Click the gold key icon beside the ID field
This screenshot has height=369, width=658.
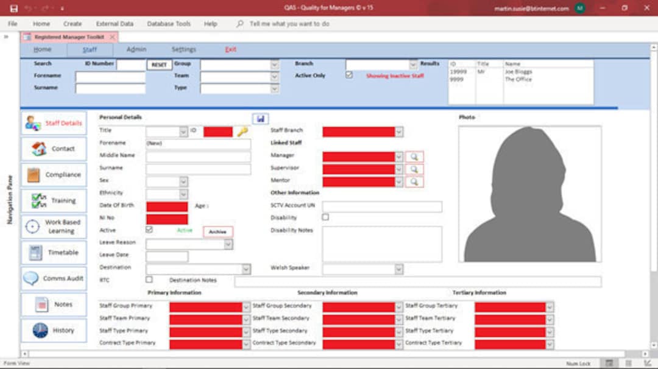pyautogui.click(x=242, y=132)
